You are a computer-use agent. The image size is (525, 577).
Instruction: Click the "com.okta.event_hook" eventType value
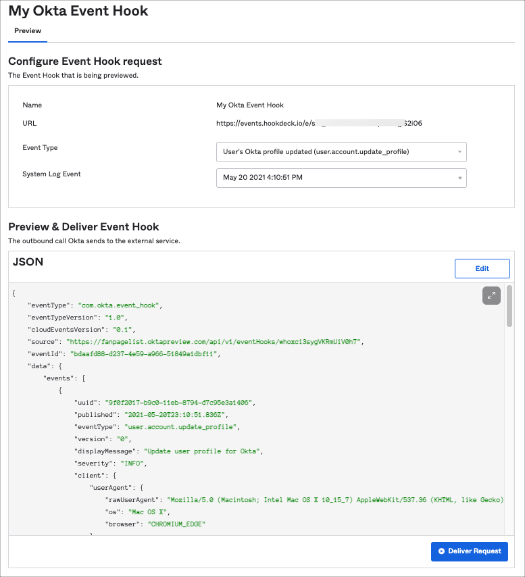tap(118, 305)
